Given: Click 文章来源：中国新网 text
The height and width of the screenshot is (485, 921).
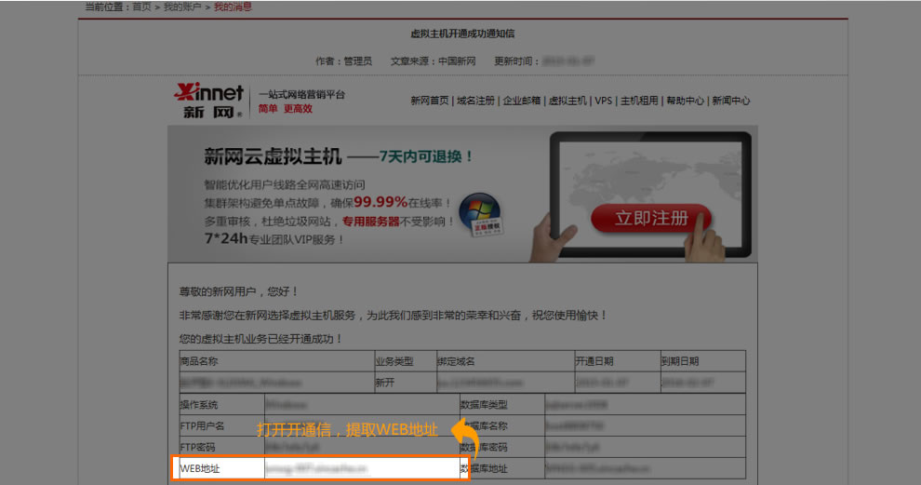Looking at the screenshot, I should pyautogui.click(x=433, y=61).
